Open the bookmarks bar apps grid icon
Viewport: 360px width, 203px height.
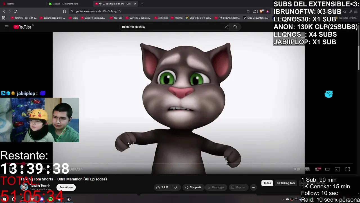pyautogui.click(x=4, y=18)
